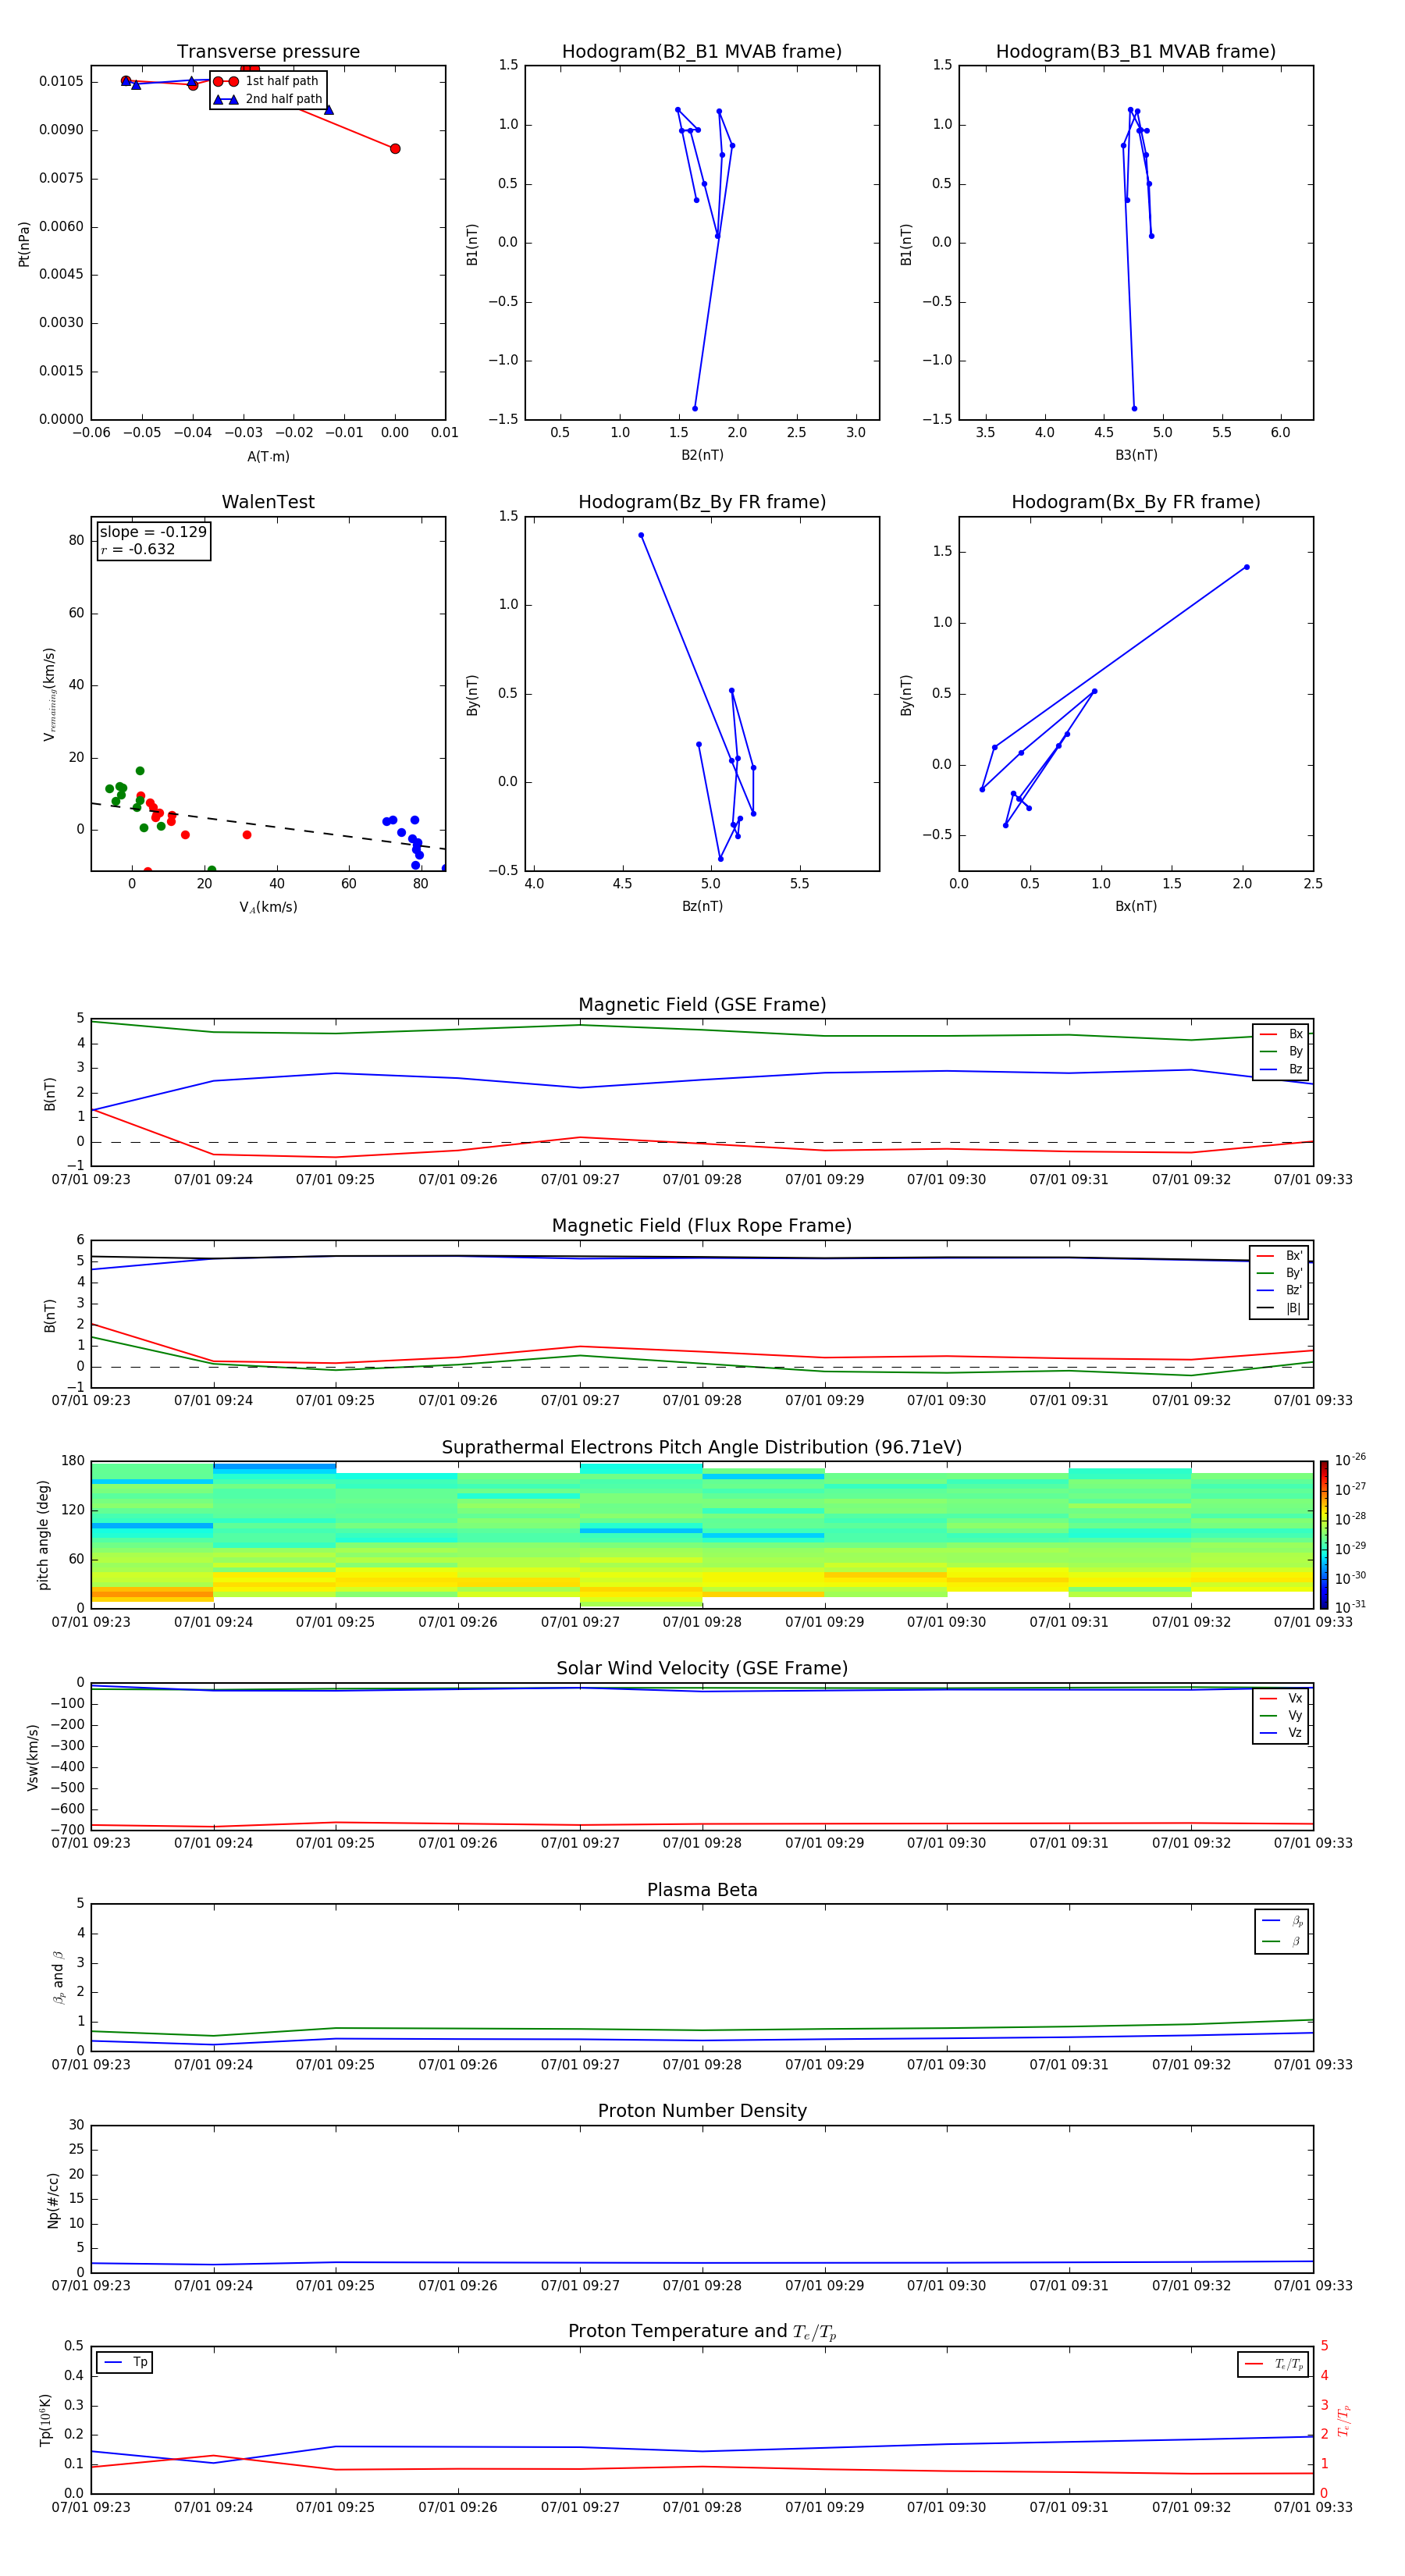Click the 'Hodogram(Bz_By FR frame)' title

(702, 502)
